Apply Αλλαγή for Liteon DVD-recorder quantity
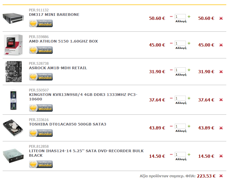This screenshot has width=235, height=181. click(181, 159)
